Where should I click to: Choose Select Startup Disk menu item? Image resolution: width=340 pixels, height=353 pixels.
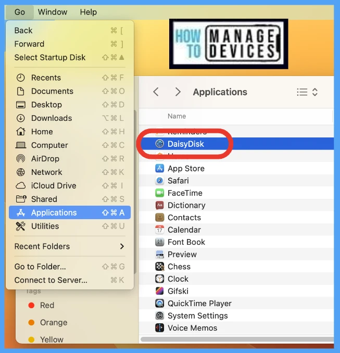70,57
